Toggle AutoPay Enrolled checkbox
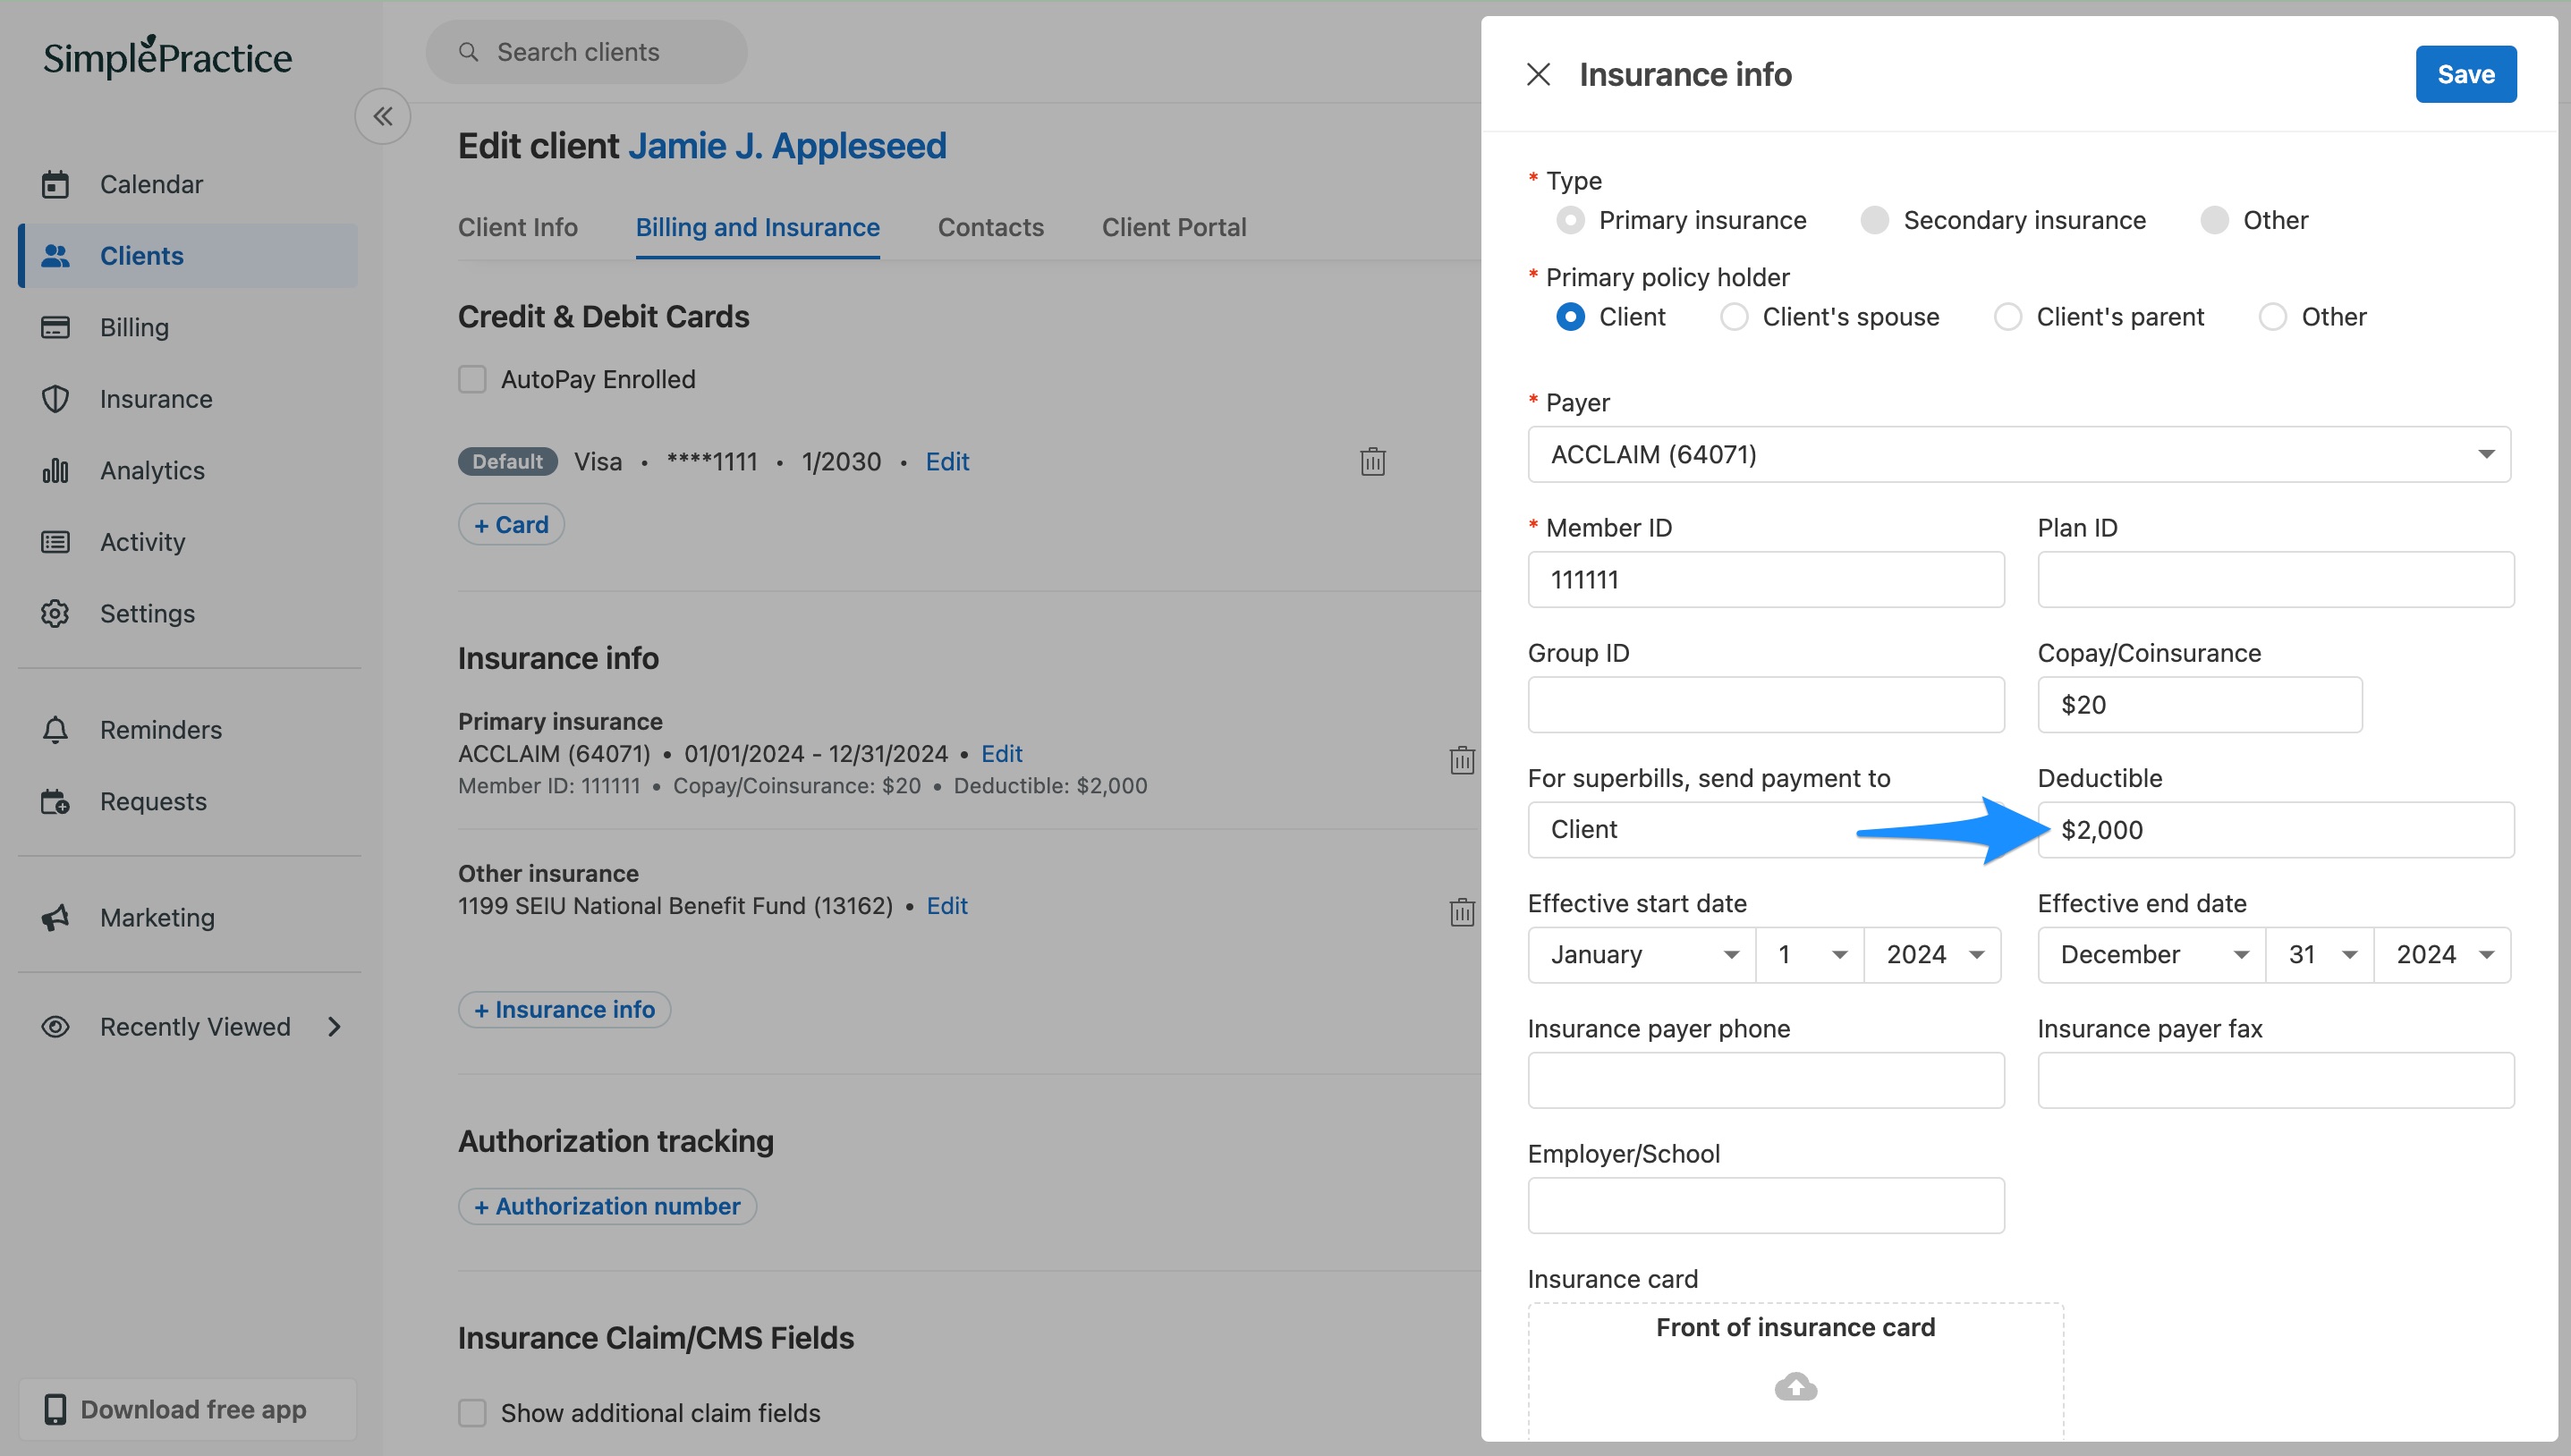This screenshot has width=2571, height=1456. click(472, 379)
